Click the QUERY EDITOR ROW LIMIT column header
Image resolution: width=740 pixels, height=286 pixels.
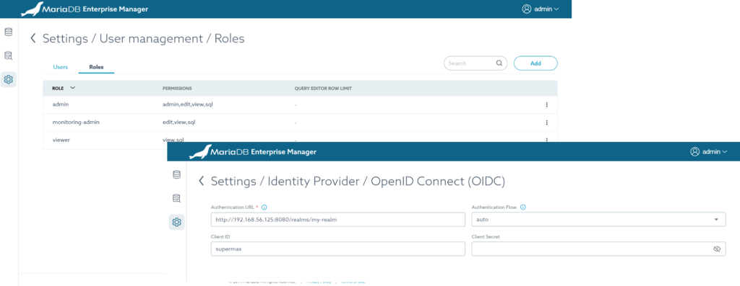tap(323, 88)
